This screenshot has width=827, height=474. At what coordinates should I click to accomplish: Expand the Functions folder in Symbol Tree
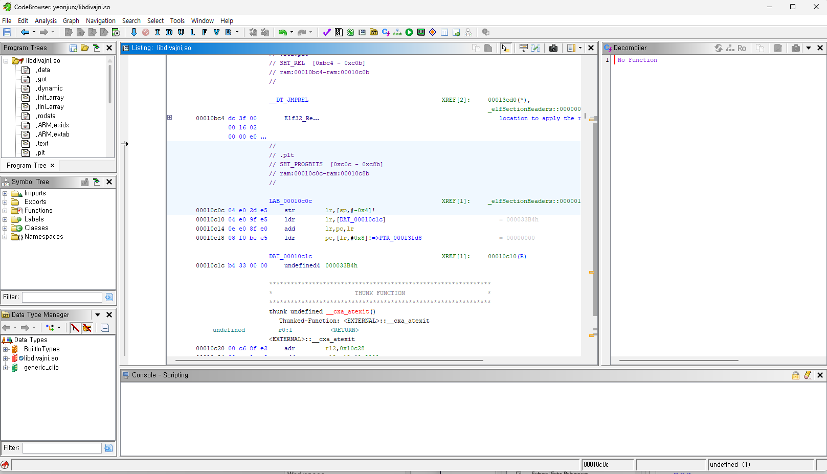pyautogui.click(x=5, y=211)
